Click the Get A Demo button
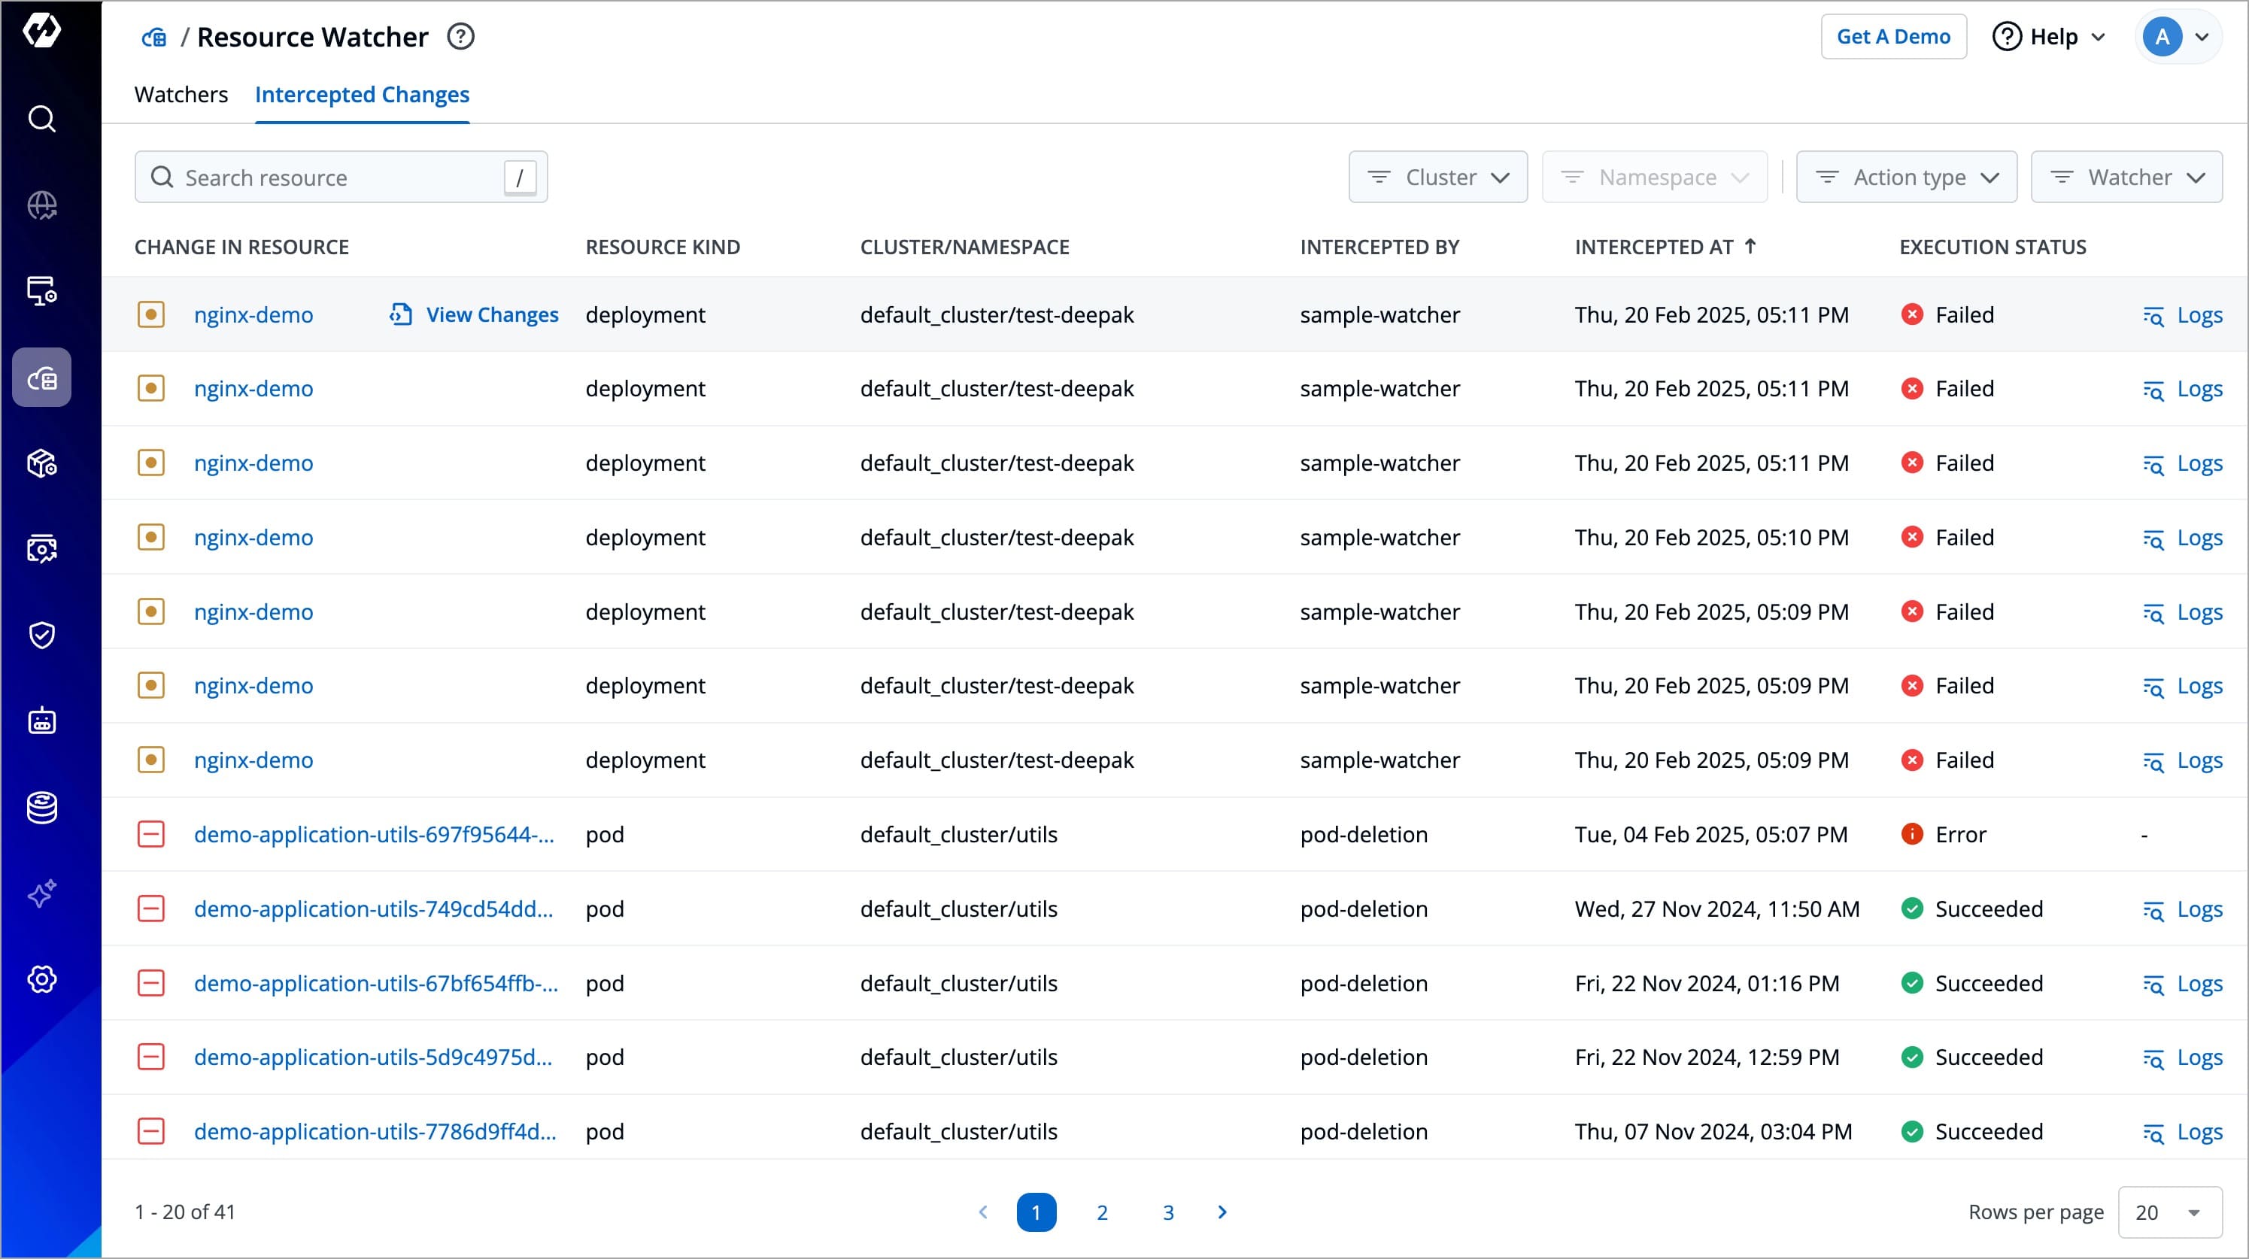Viewport: 2249px width, 1259px height. click(x=1892, y=37)
